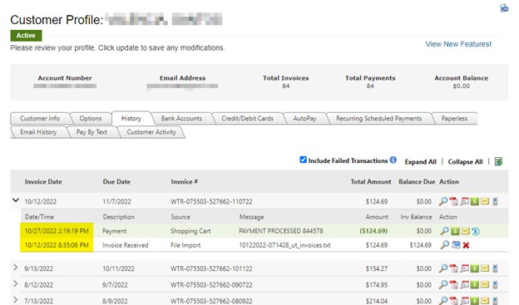Open the Customer Activity tab
Screen dimensions: 519x305
click(151, 132)
